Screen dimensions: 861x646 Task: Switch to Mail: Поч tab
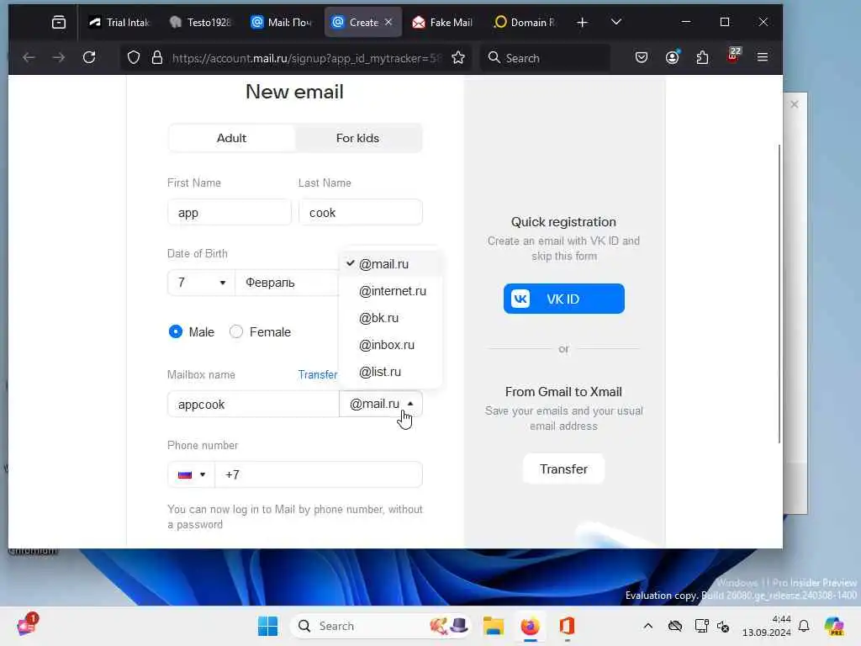pyautogui.click(x=281, y=23)
